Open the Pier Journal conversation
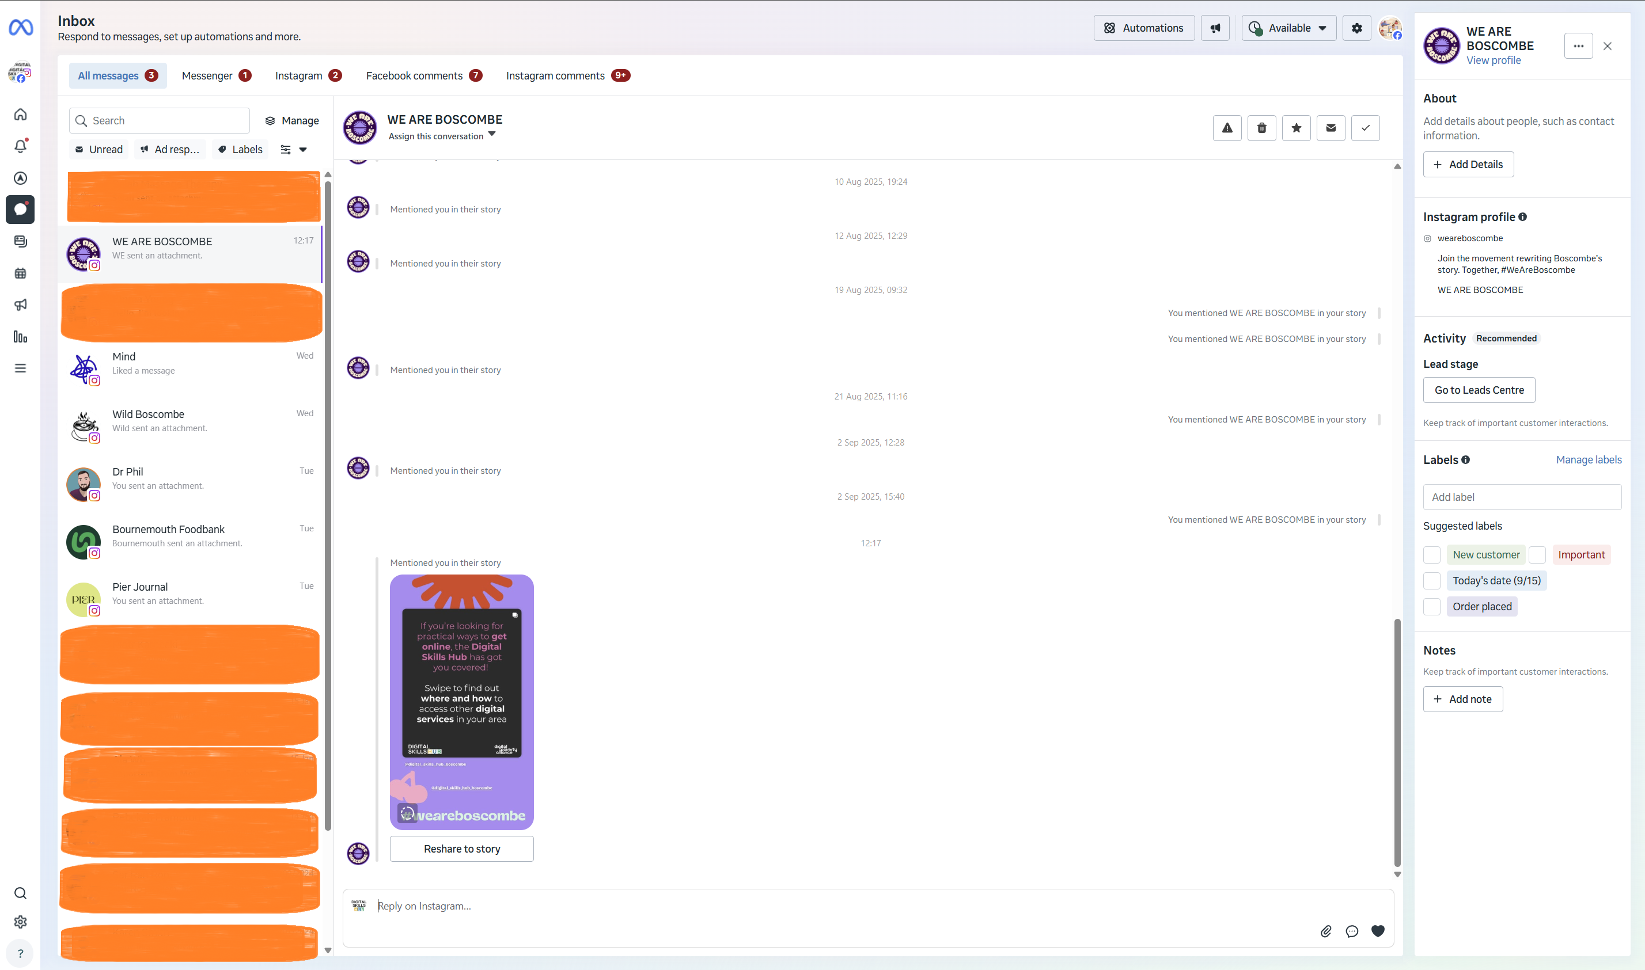Screen dimensions: 1645x970 (x=190, y=599)
